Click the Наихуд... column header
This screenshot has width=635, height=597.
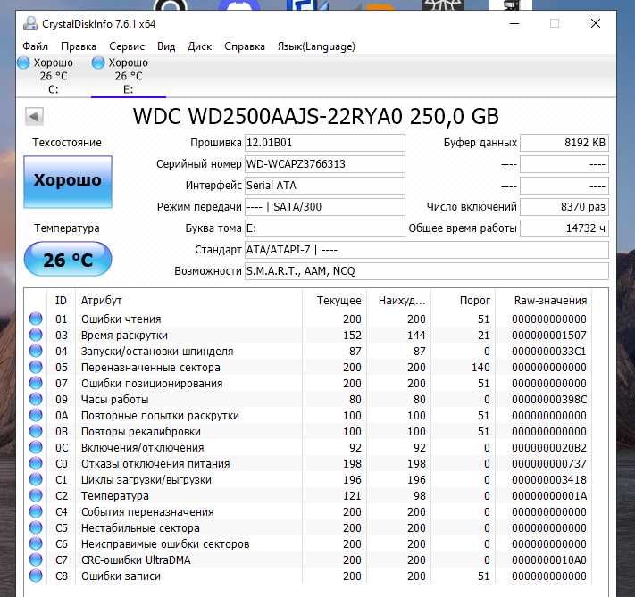tap(399, 301)
